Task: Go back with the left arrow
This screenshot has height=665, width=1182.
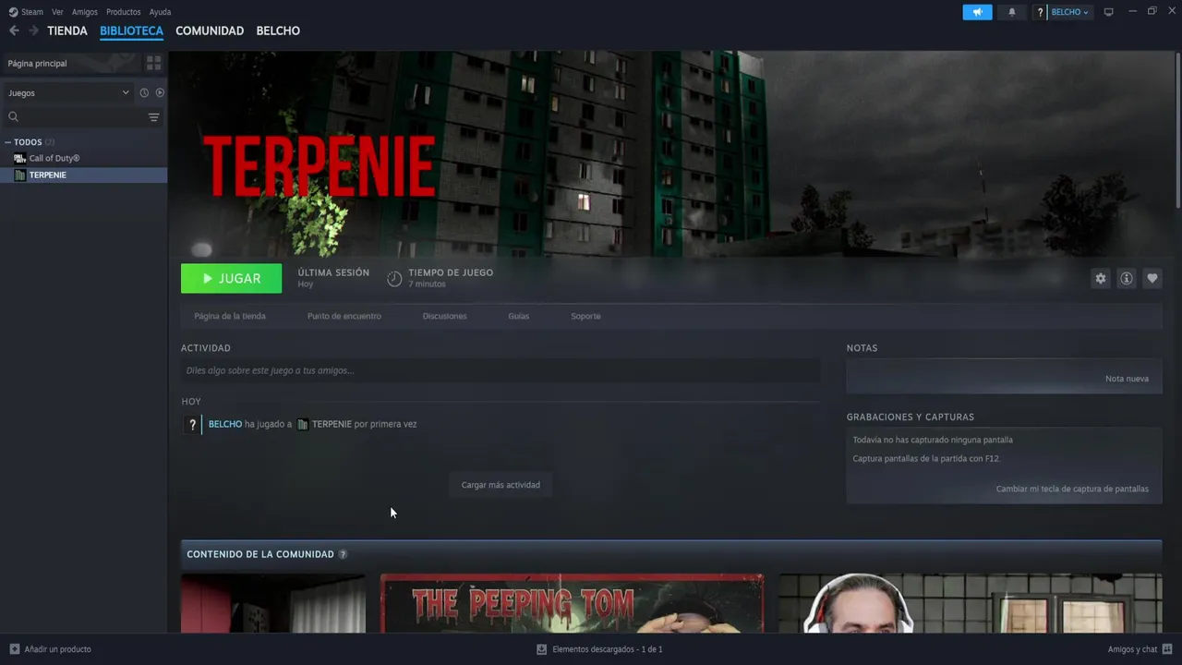Action: 14,30
